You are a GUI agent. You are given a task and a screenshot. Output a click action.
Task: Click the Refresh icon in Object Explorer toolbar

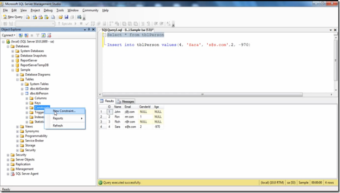[43, 35]
